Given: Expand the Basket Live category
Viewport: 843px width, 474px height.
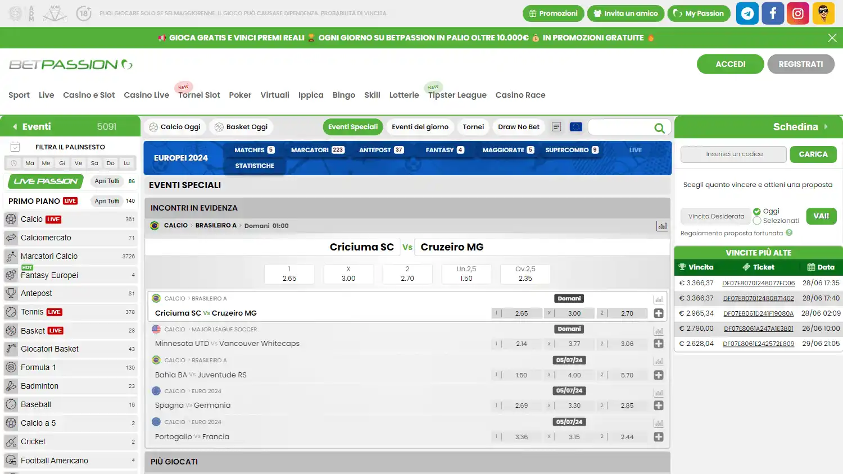Looking at the screenshot, I should (x=70, y=331).
